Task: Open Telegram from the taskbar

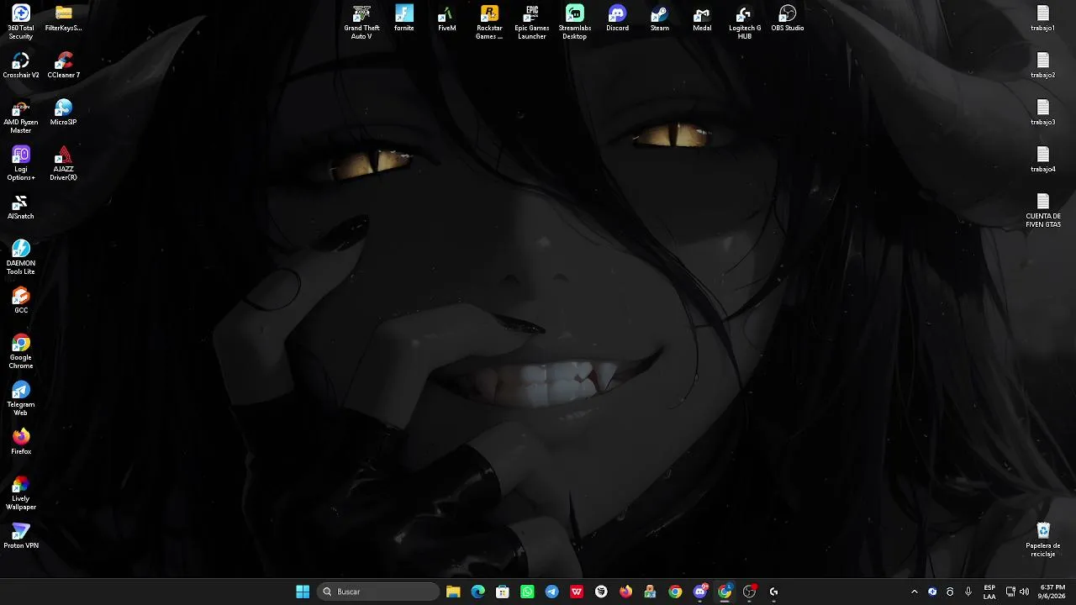Action: click(551, 592)
